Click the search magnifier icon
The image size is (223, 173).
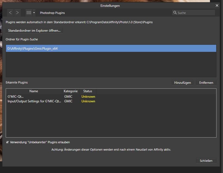click(175, 13)
